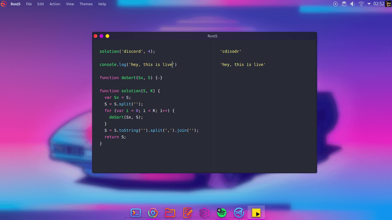Open the Wi-Fi network indicator

[361, 4]
